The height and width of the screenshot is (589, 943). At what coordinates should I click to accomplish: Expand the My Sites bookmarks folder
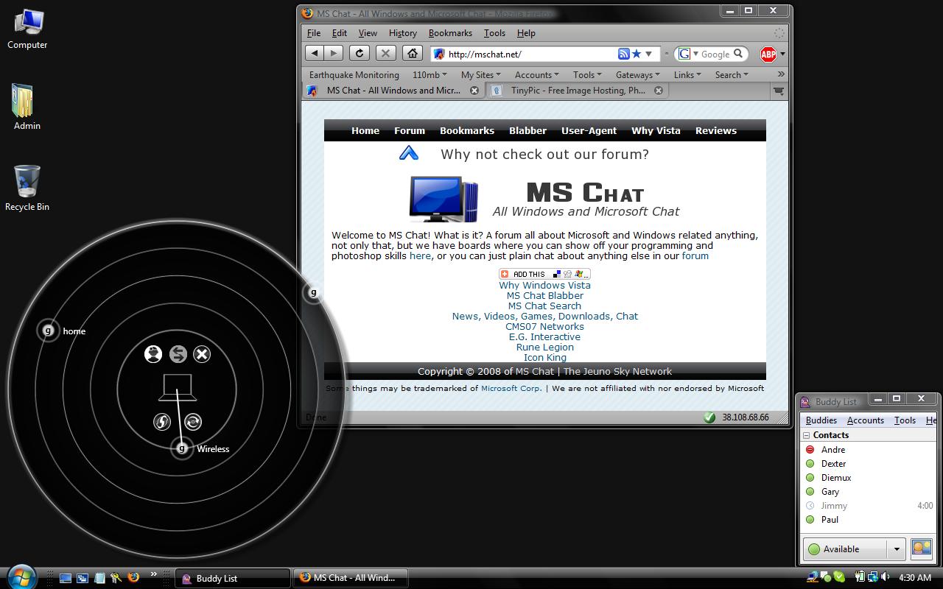480,74
